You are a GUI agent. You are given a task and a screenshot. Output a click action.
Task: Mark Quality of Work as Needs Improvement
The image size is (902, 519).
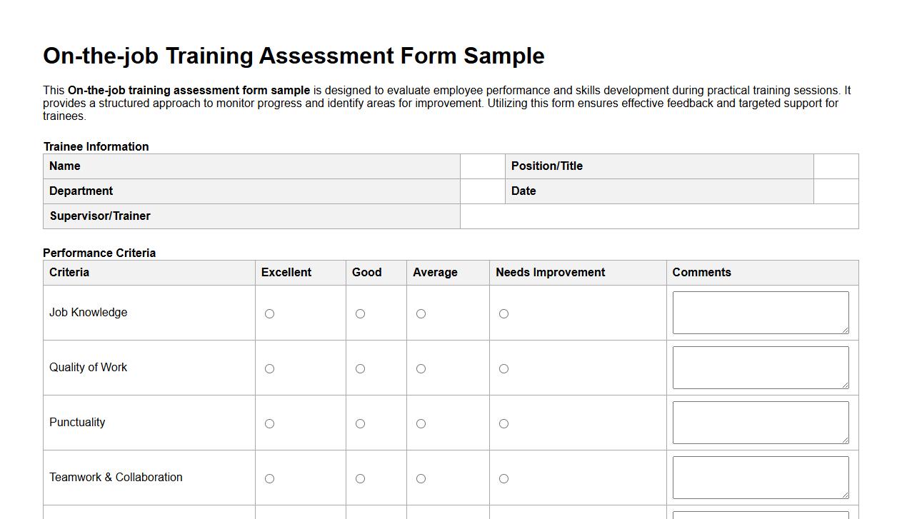click(503, 368)
